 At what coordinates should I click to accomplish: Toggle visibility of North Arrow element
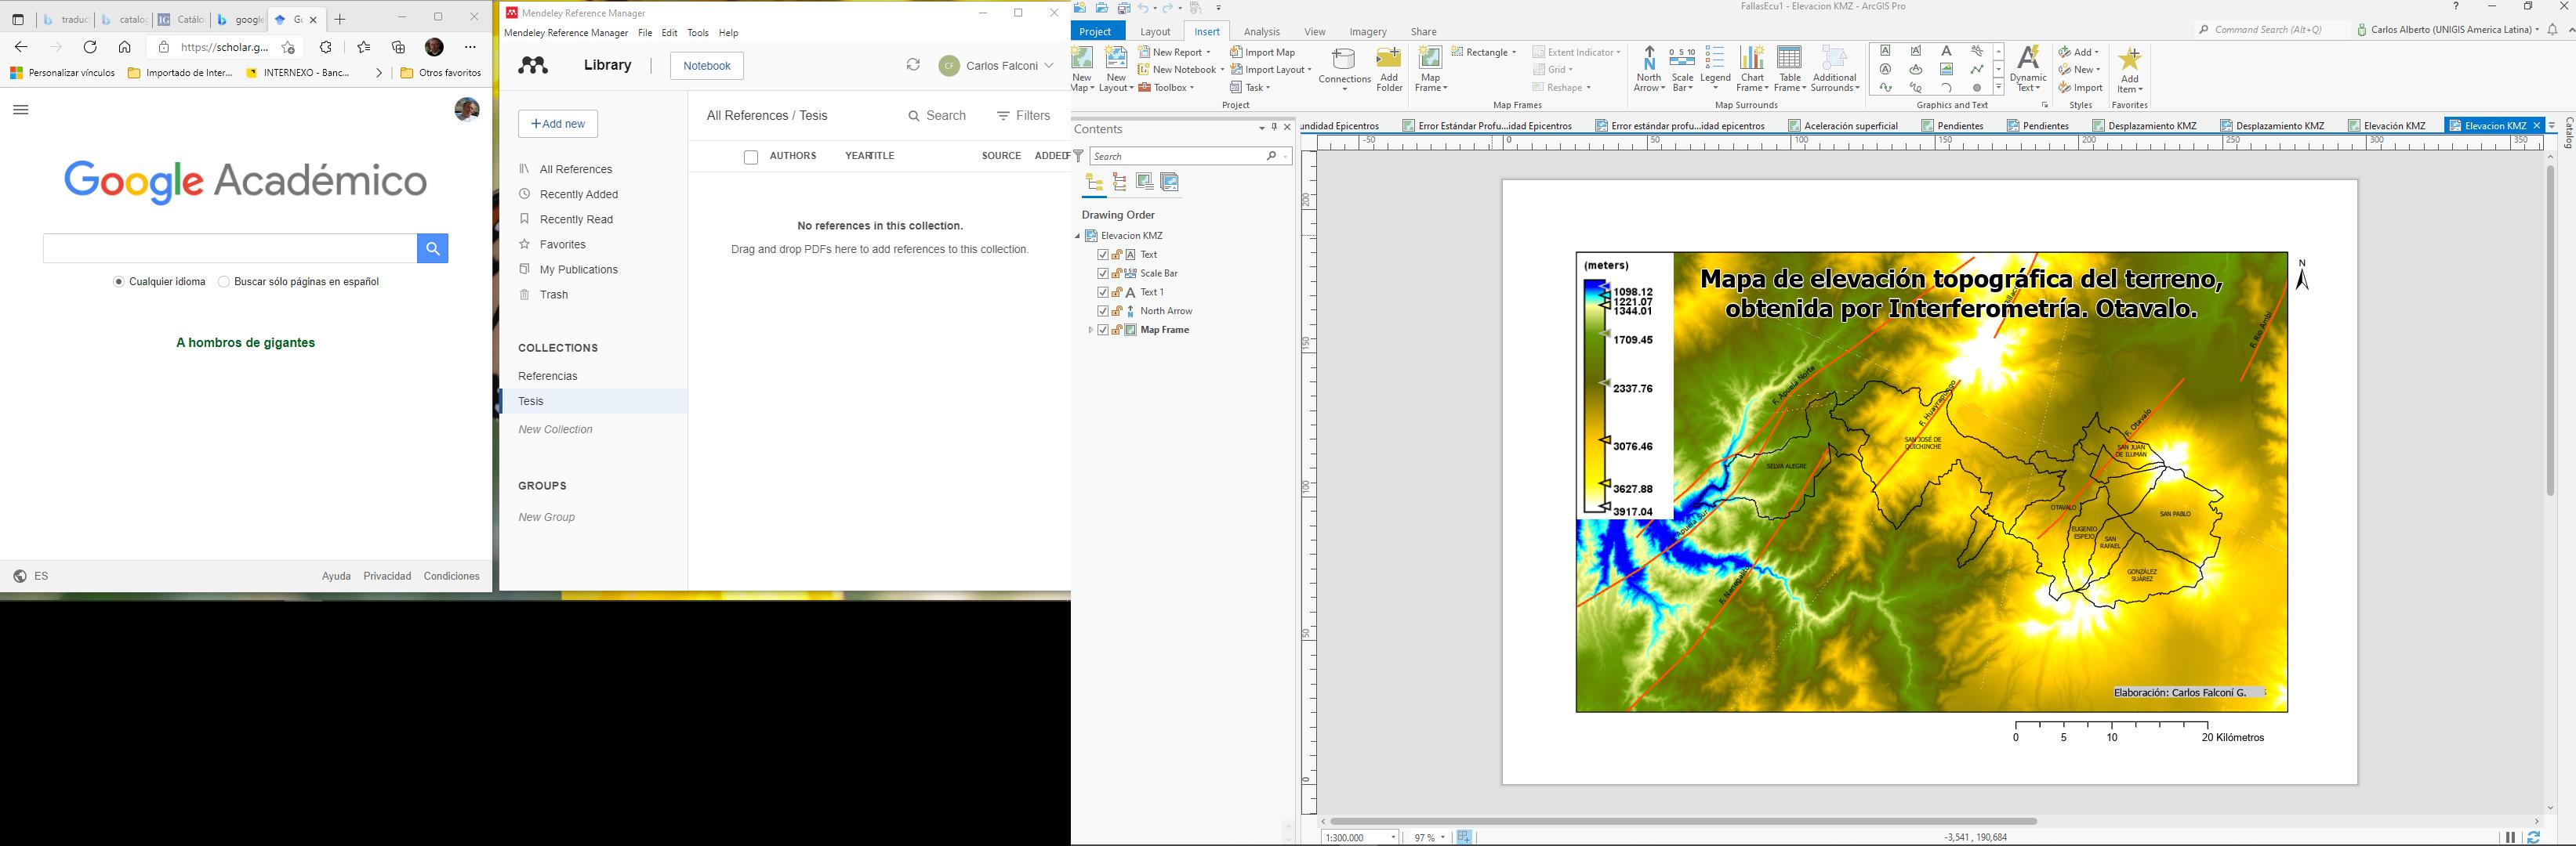[1103, 312]
